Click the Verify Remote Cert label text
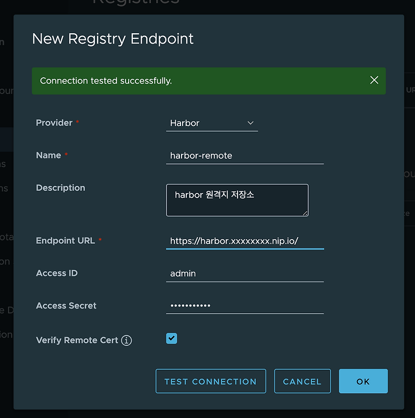Screen dimensions: 415x418 click(x=77, y=340)
